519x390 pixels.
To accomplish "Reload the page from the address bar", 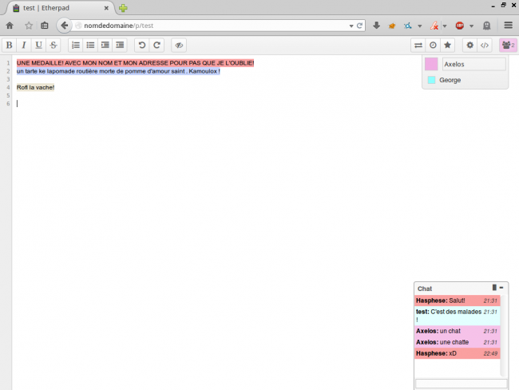I will 360,26.
